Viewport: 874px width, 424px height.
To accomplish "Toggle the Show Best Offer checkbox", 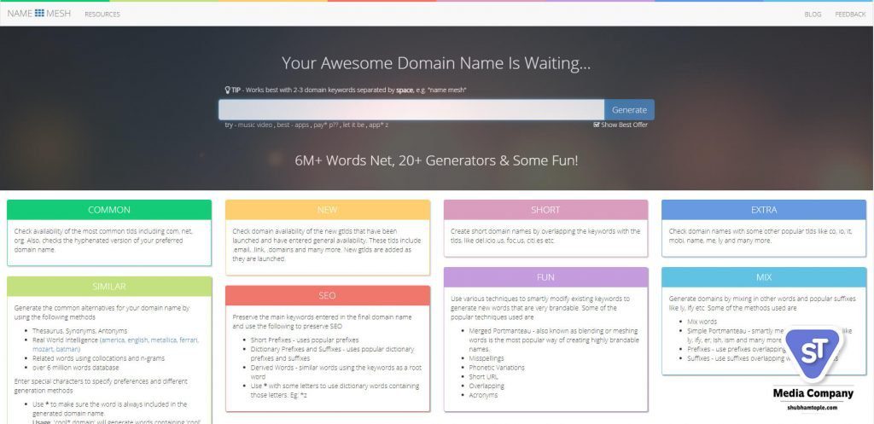I will tap(597, 125).
